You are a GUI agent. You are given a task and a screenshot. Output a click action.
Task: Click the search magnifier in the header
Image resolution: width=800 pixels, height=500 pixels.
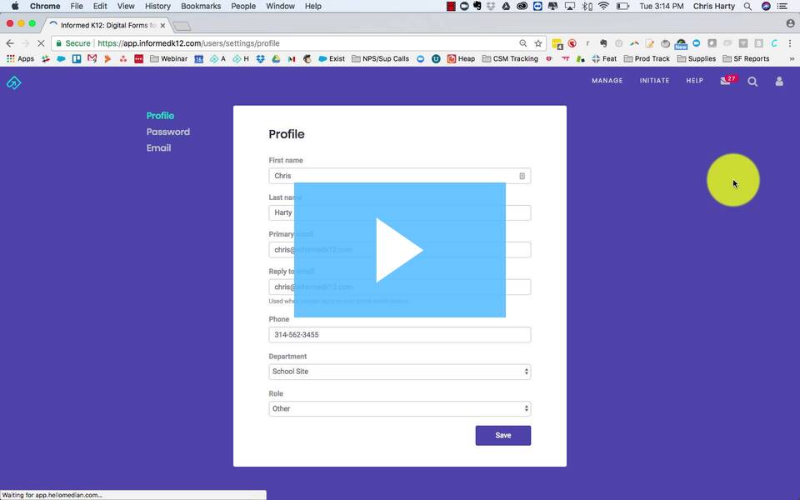tap(752, 82)
